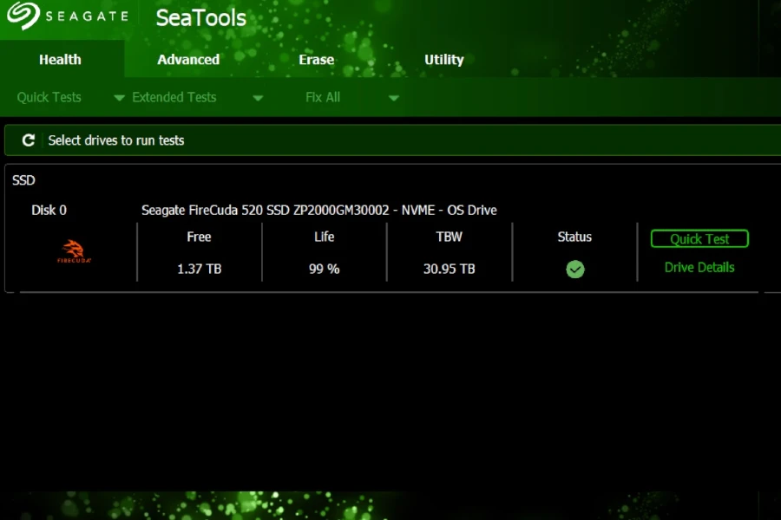The height and width of the screenshot is (520, 781).
Task: Select the Disk 0 label
Action: [x=49, y=210]
